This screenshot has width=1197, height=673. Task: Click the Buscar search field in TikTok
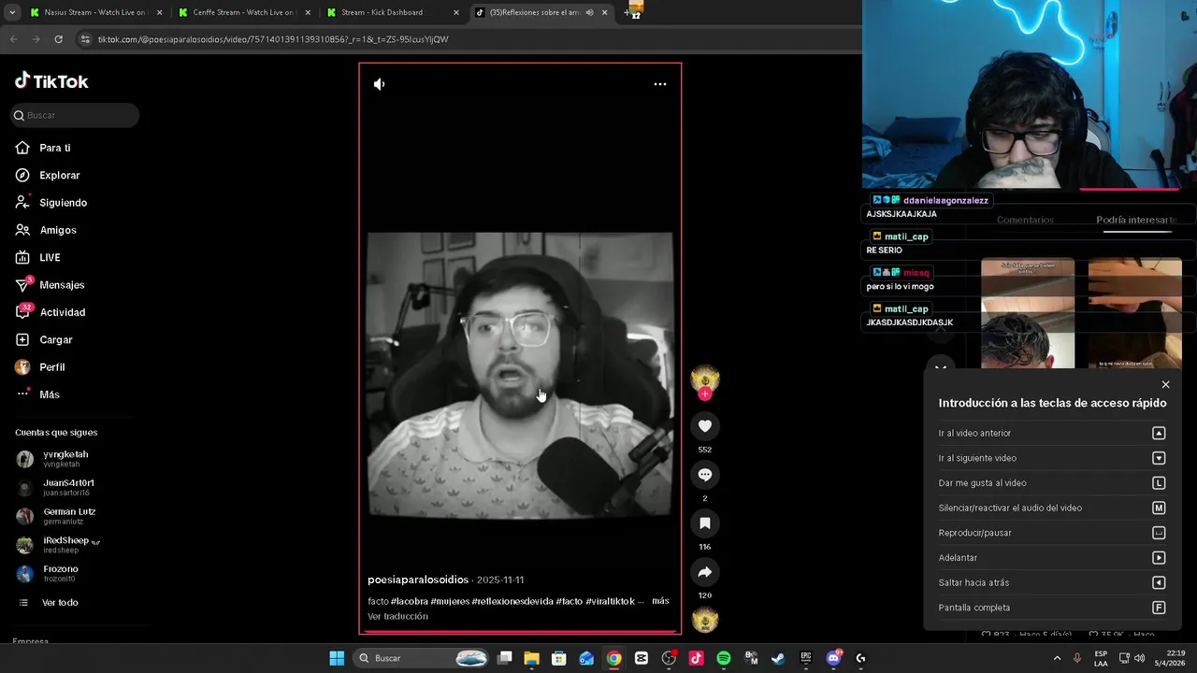75,115
